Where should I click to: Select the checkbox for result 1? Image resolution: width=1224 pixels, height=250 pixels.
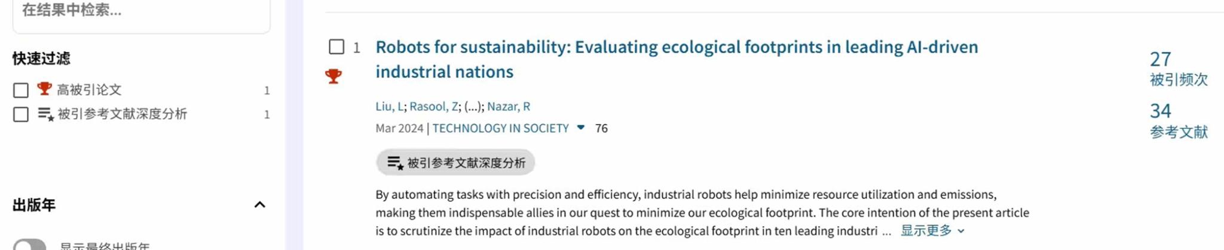336,47
